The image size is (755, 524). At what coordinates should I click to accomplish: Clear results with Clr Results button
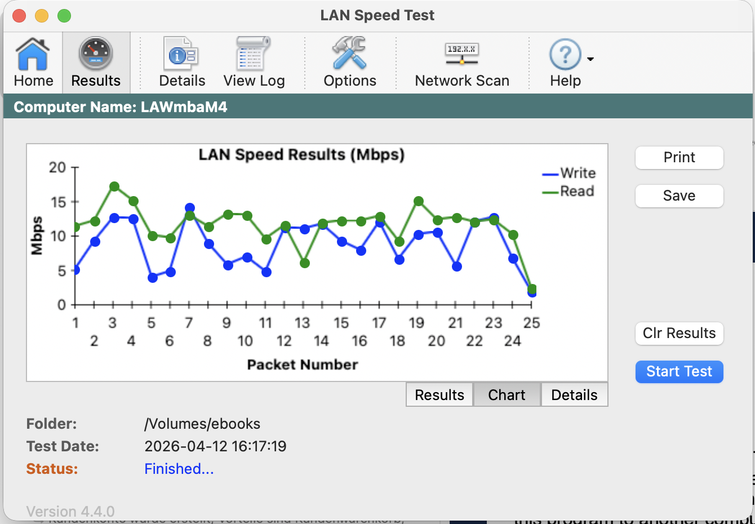(x=679, y=334)
